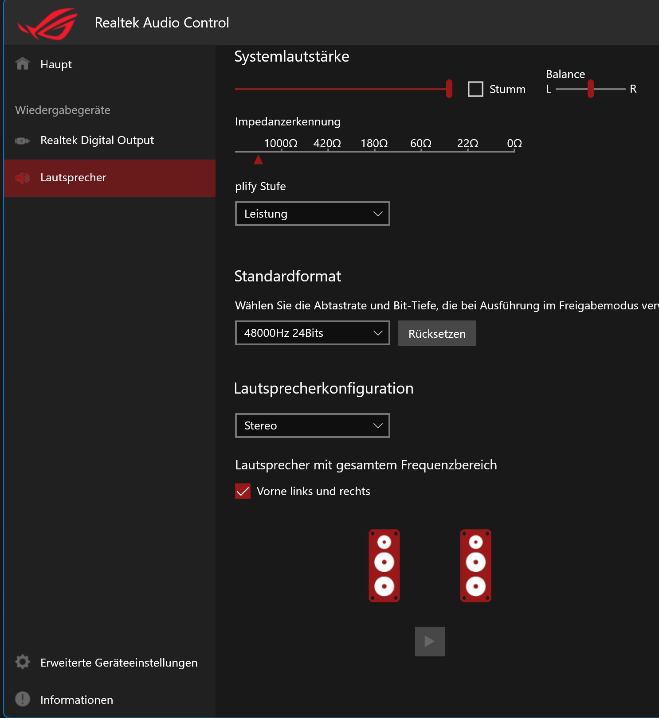
Task: Expand the plify Stufe Leistung dropdown
Action: (x=313, y=214)
